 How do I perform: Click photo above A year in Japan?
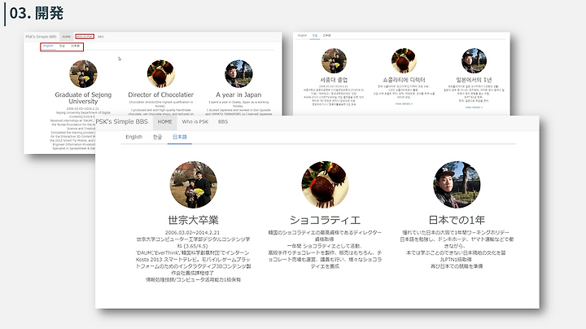[x=238, y=74]
